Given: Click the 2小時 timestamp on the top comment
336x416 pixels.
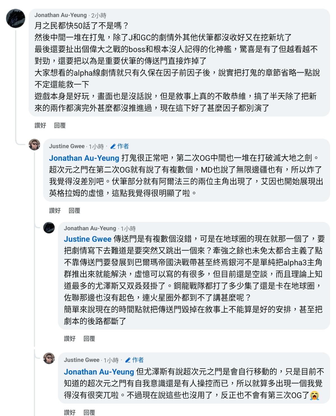Looking at the screenshot, I should click(99, 16).
